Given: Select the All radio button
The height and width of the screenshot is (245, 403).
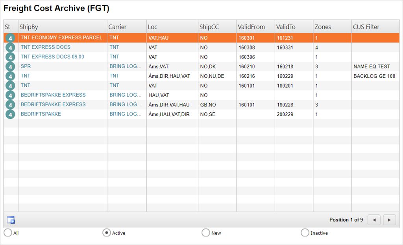Looking at the screenshot, I should tap(7, 233).
